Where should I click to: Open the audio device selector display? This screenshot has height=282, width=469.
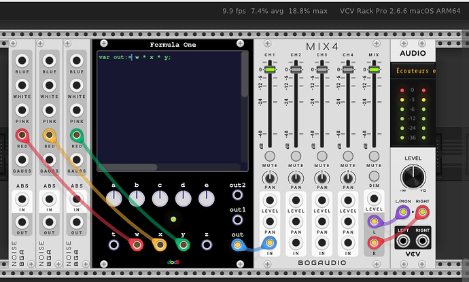click(413, 70)
